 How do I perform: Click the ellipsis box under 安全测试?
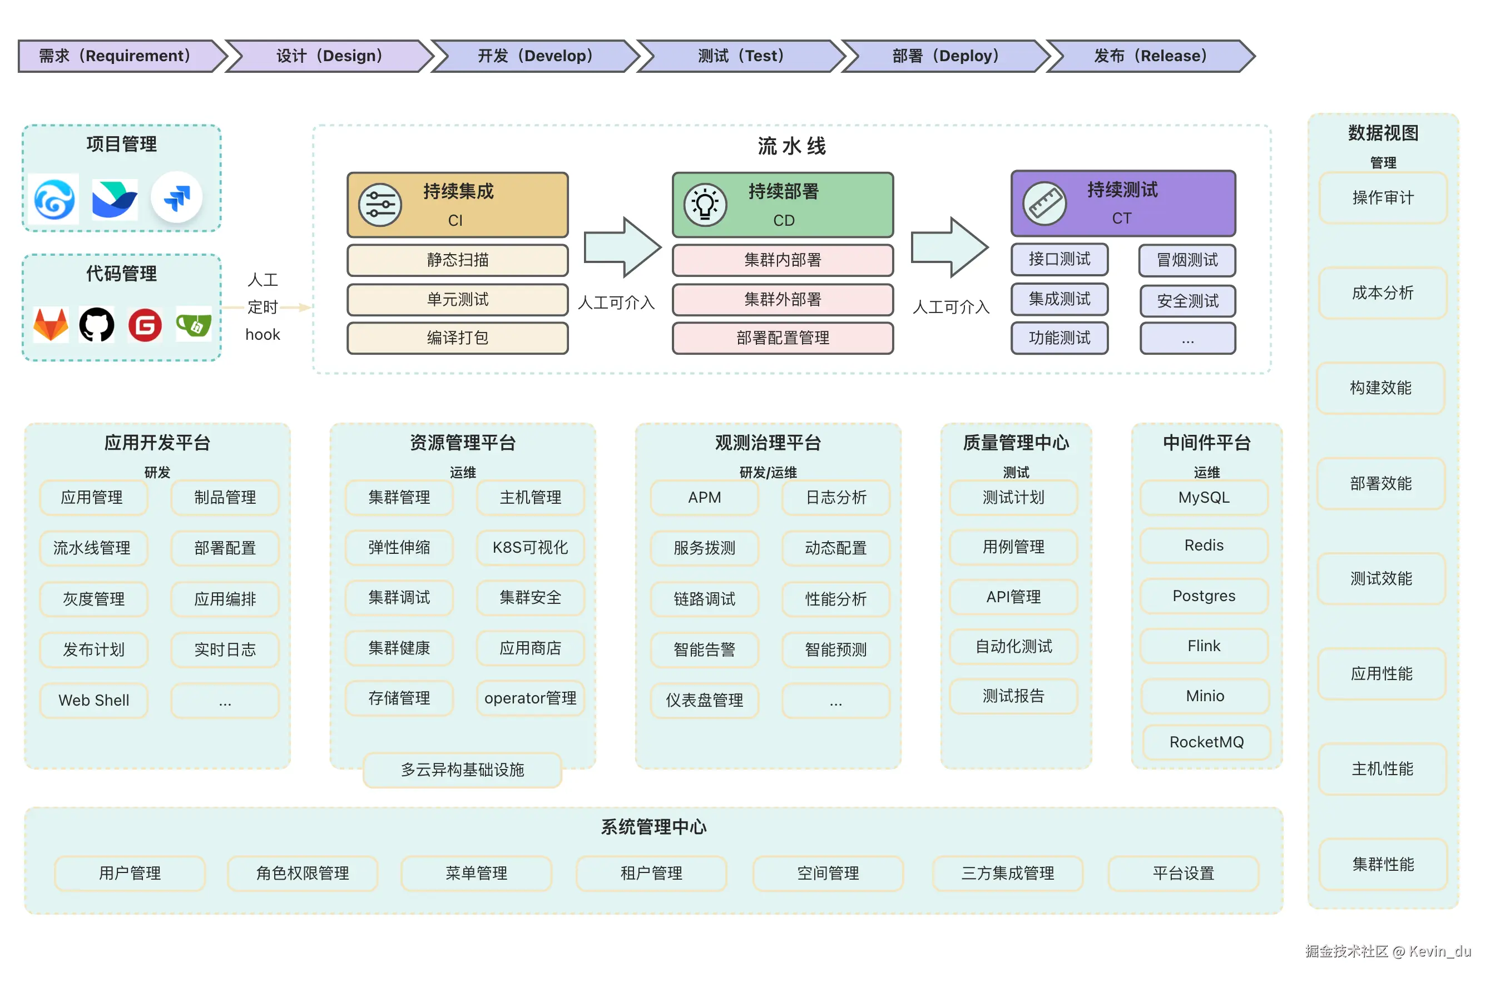(x=1187, y=339)
